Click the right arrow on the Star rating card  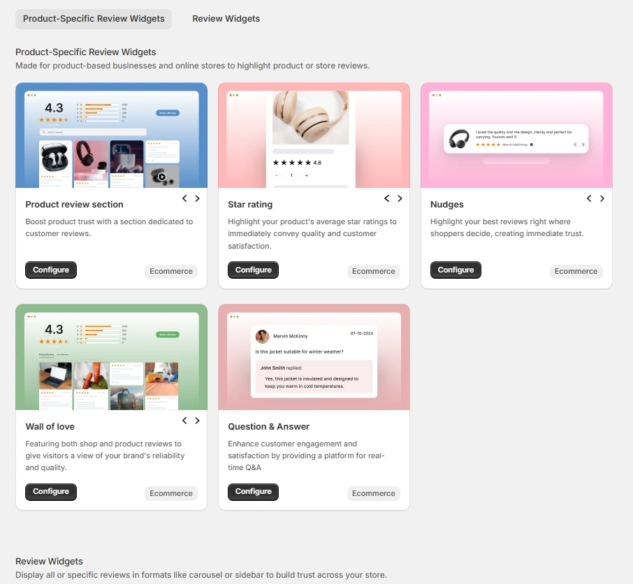(x=400, y=198)
